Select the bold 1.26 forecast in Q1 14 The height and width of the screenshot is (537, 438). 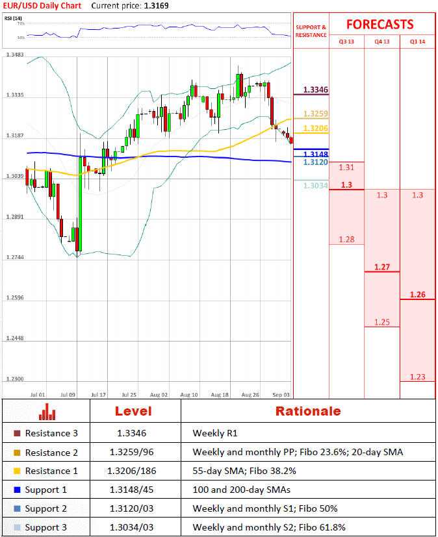[x=417, y=294]
